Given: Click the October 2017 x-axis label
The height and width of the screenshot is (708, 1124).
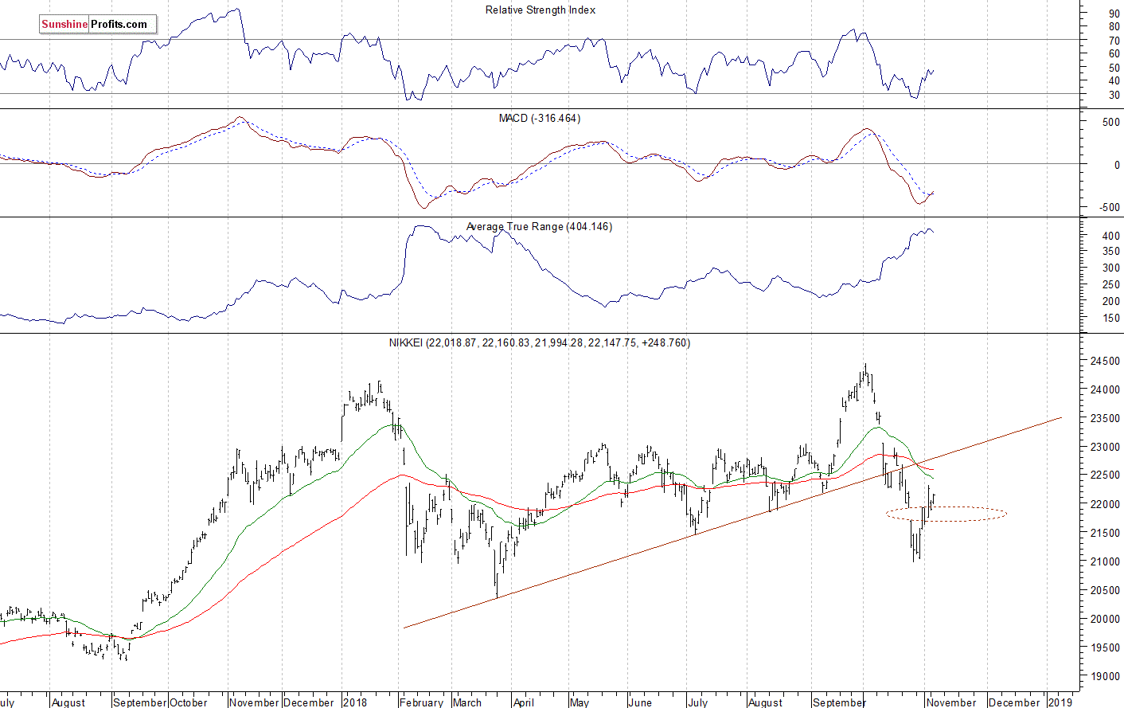Looking at the screenshot, I should 189,702.
